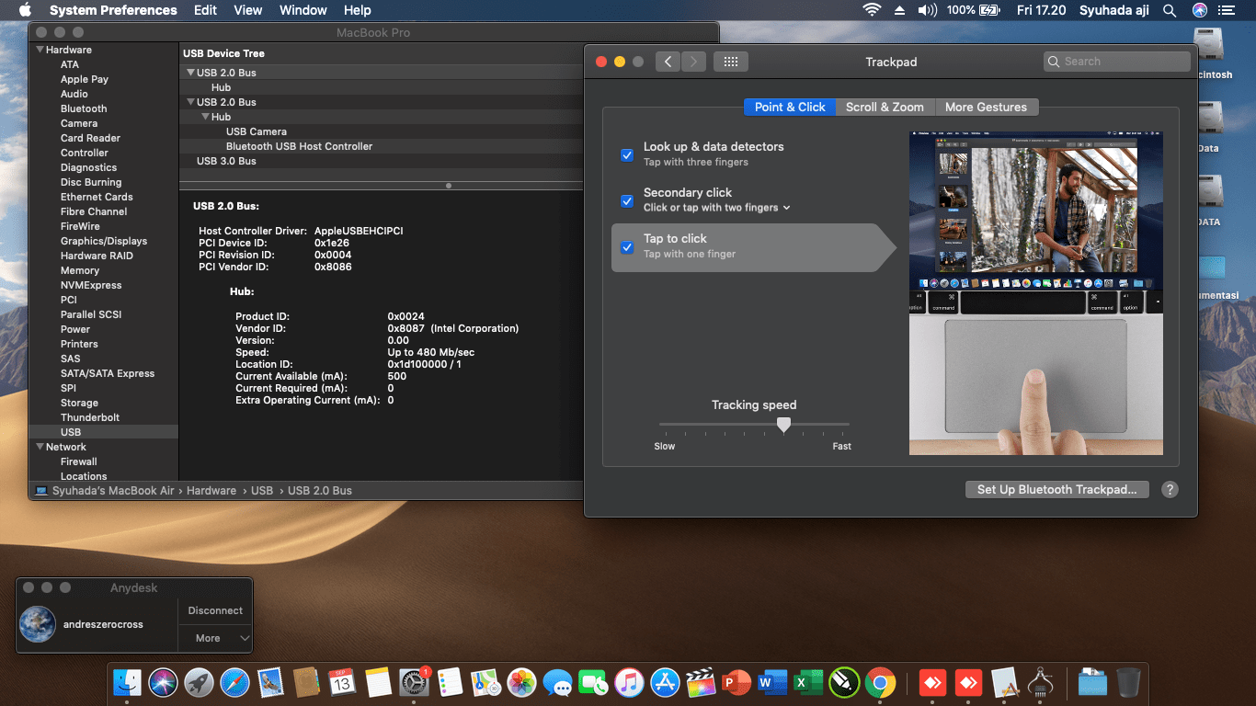This screenshot has width=1256, height=706.
Task: Collapse the Hardware section in sidebar
Action: click(x=40, y=50)
